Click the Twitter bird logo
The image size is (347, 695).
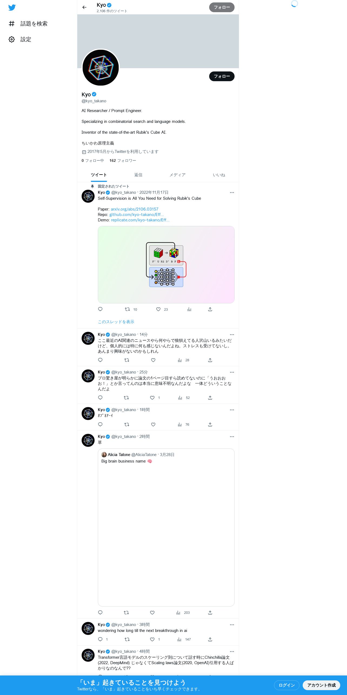pyautogui.click(x=12, y=8)
